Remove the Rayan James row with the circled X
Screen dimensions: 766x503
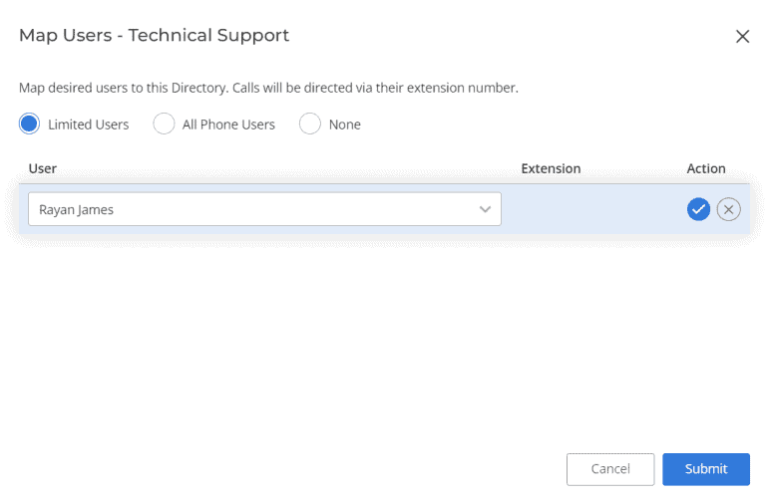tap(728, 209)
